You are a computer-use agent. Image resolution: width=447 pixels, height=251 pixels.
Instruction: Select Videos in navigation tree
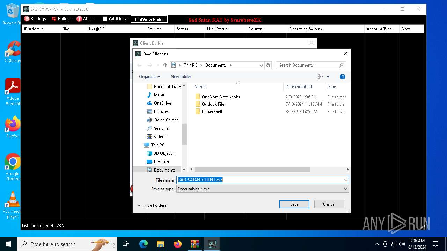pyautogui.click(x=157, y=137)
